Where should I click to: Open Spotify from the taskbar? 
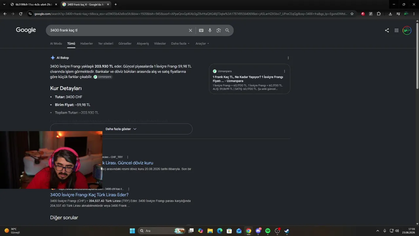click(267, 231)
